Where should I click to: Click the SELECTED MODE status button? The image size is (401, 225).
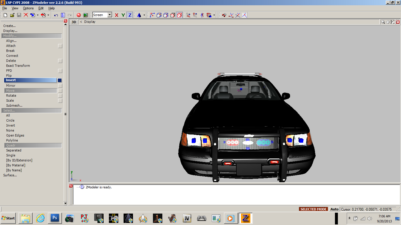tap(314, 209)
